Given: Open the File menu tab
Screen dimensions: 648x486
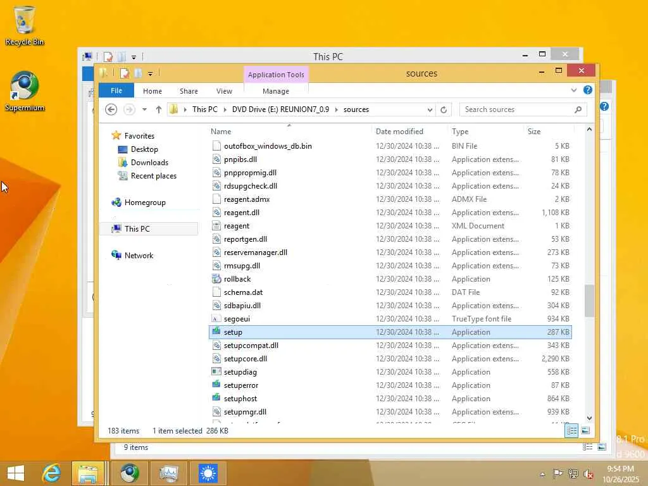Looking at the screenshot, I should click(x=116, y=90).
